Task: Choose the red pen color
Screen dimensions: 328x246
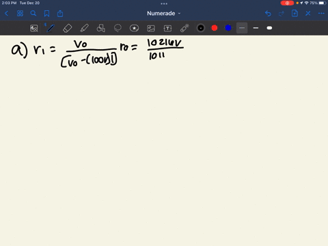Action: click(215, 28)
